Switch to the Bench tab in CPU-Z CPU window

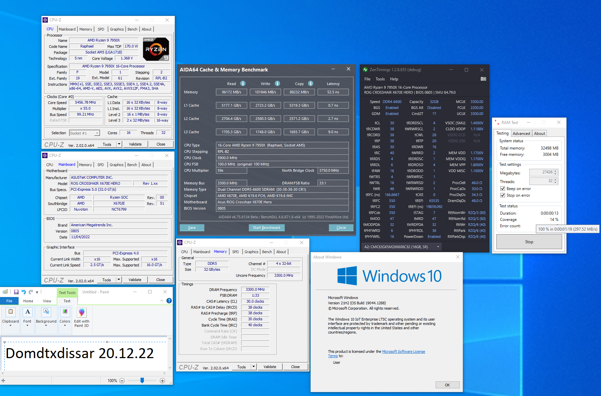[x=133, y=29]
